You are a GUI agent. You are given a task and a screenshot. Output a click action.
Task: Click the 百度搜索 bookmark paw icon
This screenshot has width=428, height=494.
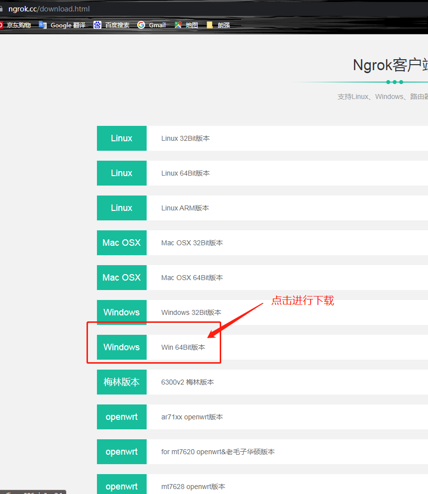click(97, 25)
